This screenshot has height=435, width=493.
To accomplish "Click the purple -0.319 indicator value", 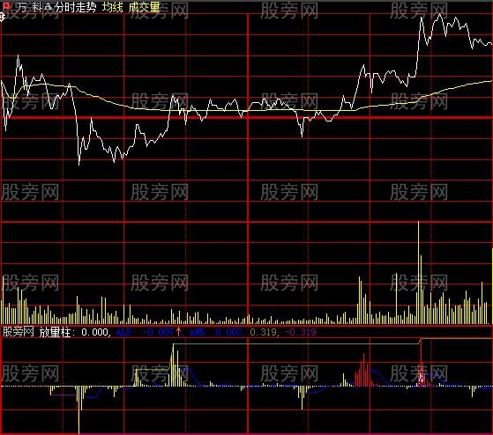I will [300, 332].
